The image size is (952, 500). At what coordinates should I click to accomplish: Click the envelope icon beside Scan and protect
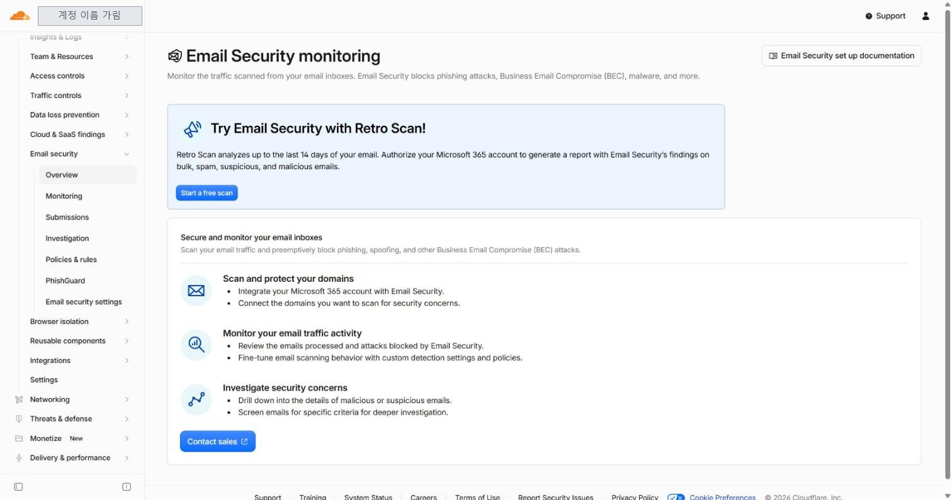click(x=196, y=291)
